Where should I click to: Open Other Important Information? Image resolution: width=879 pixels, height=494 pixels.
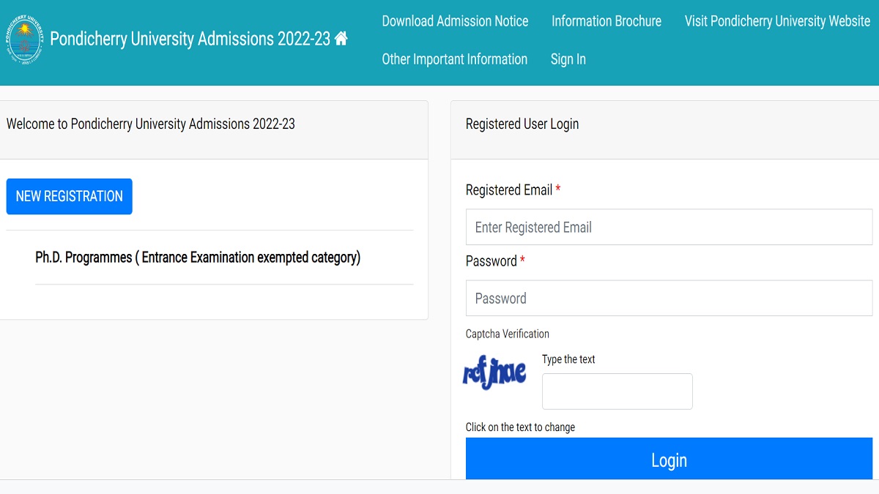click(x=455, y=59)
